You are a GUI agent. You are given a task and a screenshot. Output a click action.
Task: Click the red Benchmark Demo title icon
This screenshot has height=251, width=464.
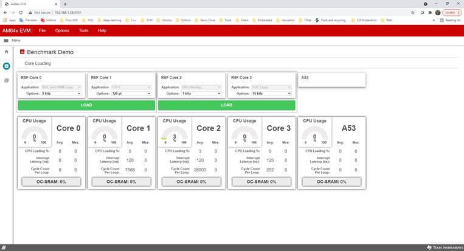23,52
